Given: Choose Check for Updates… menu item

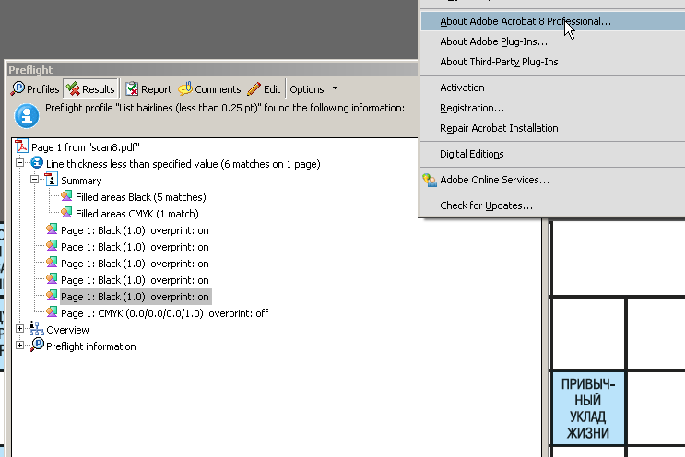Looking at the screenshot, I should pos(553,205).
